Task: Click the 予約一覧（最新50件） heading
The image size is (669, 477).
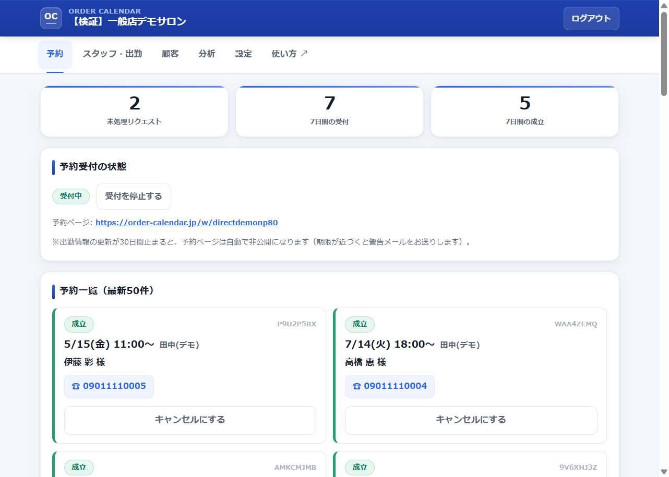Action: click(107, 291)
